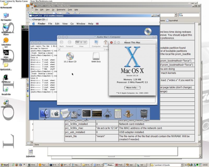
Task: Open the Go menu in the Mac menu bar
Action: (72, 23)
